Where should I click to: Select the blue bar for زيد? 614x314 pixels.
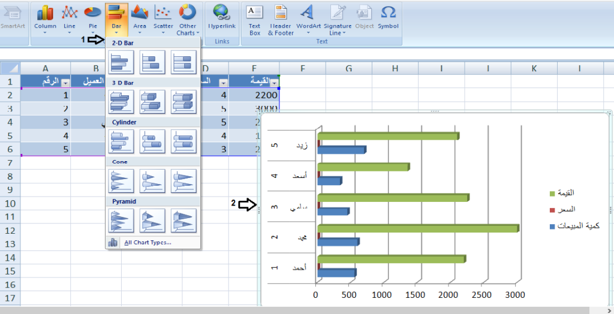tap(342, 150)
